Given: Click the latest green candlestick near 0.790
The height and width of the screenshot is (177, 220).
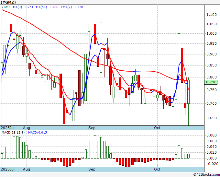Looking at the screenshot, I should (188, 92).
